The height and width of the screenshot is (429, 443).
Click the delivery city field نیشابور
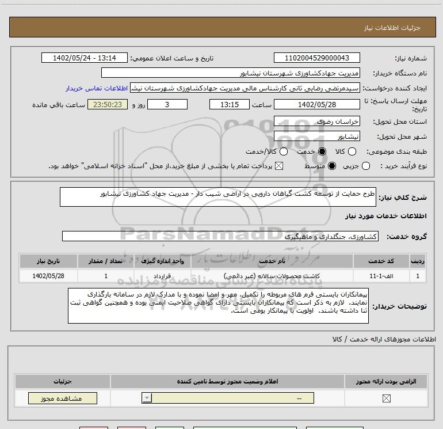[x=316, y=136]
